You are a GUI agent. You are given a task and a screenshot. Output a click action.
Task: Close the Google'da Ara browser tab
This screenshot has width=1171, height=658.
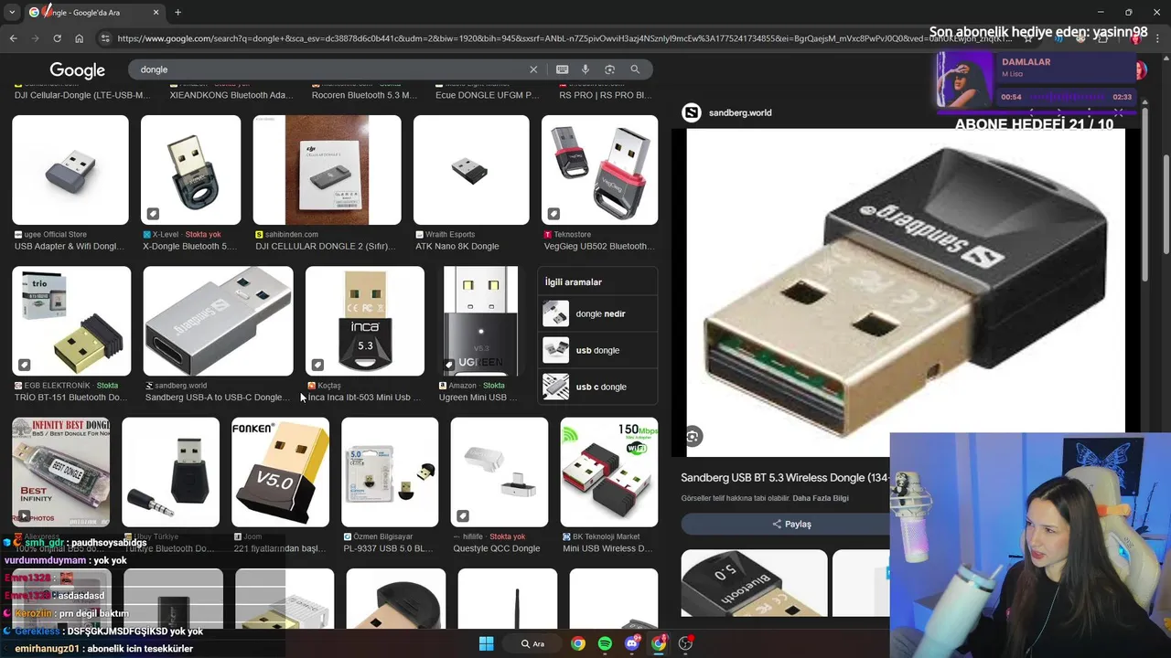156,12
